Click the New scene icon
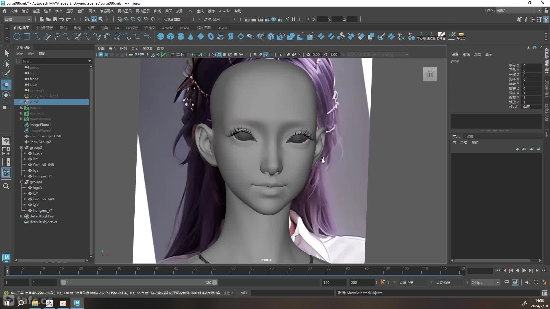 pos(42,19)
